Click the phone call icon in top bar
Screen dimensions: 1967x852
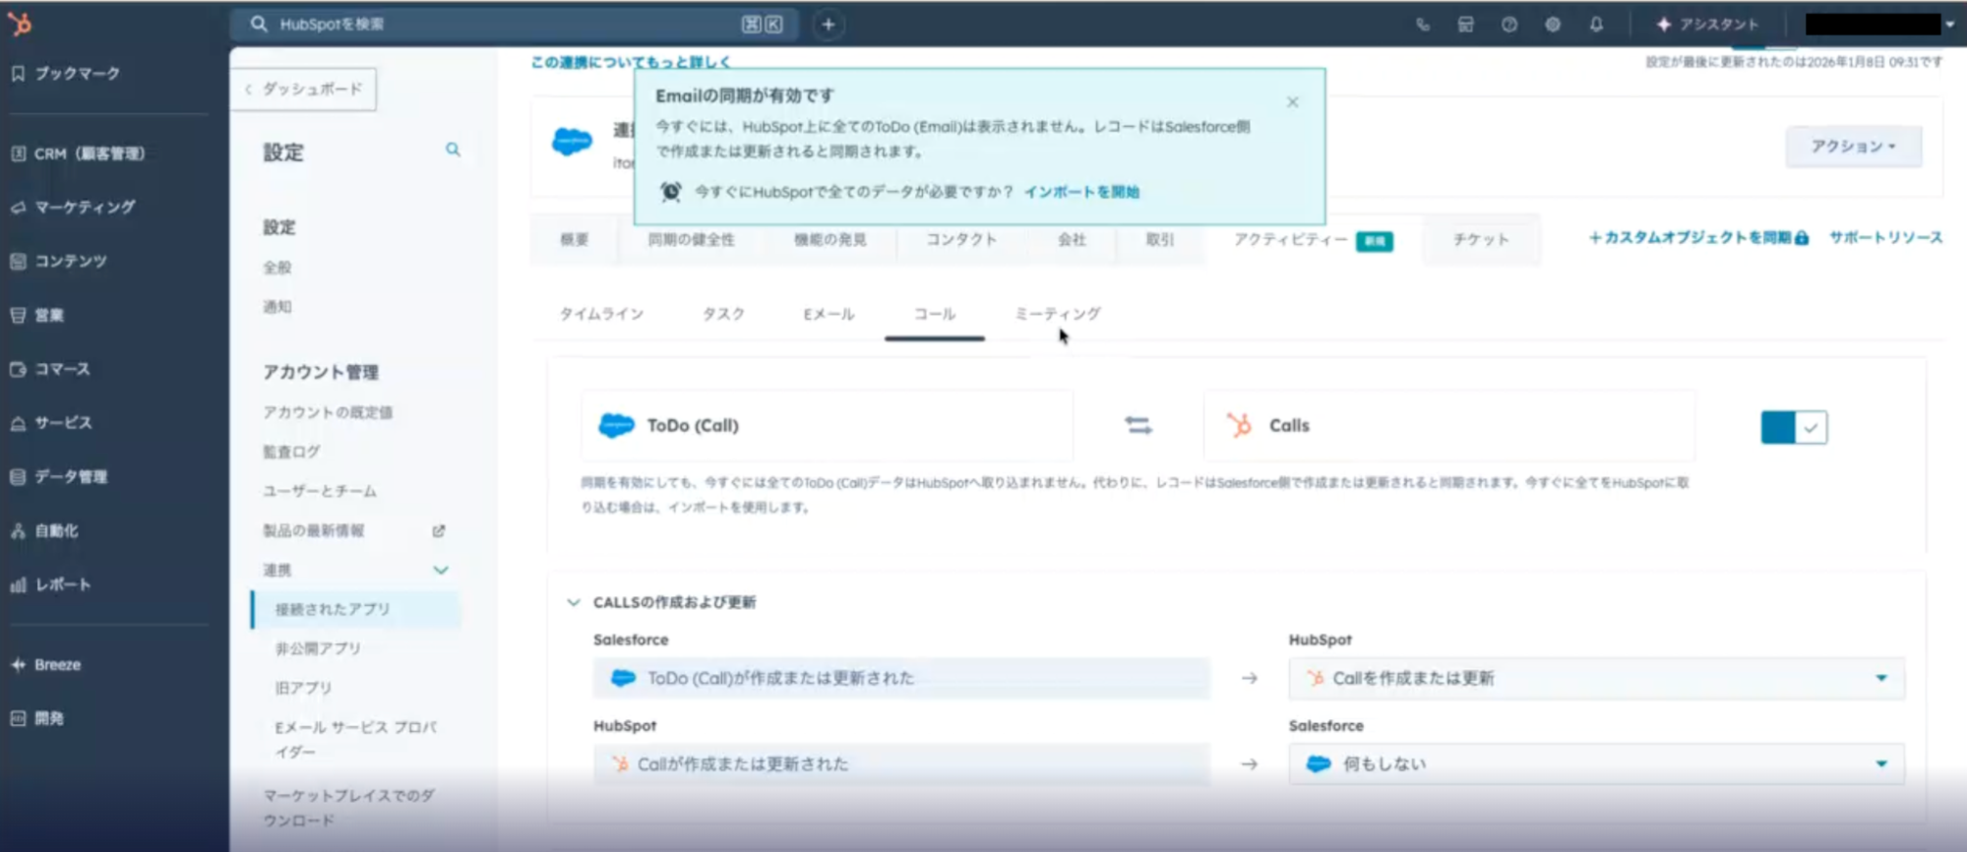pos(1423,25)
